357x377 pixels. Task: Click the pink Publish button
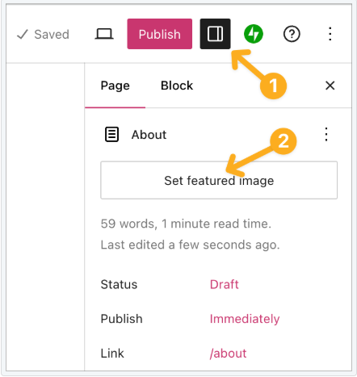click(160, 34)
